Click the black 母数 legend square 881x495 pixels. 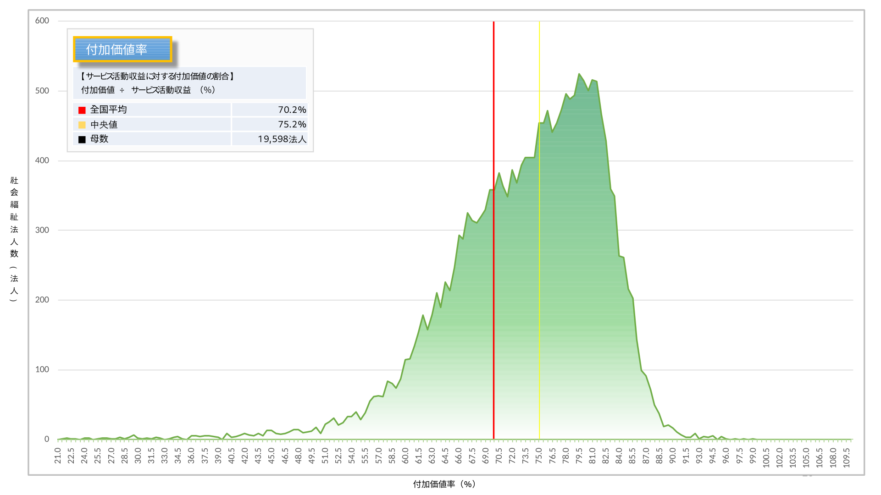pyautogui.click(x=82, y=139)
